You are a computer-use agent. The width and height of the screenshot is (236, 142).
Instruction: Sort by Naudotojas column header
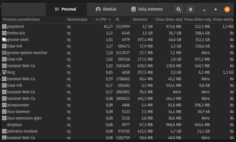(79, 20)
